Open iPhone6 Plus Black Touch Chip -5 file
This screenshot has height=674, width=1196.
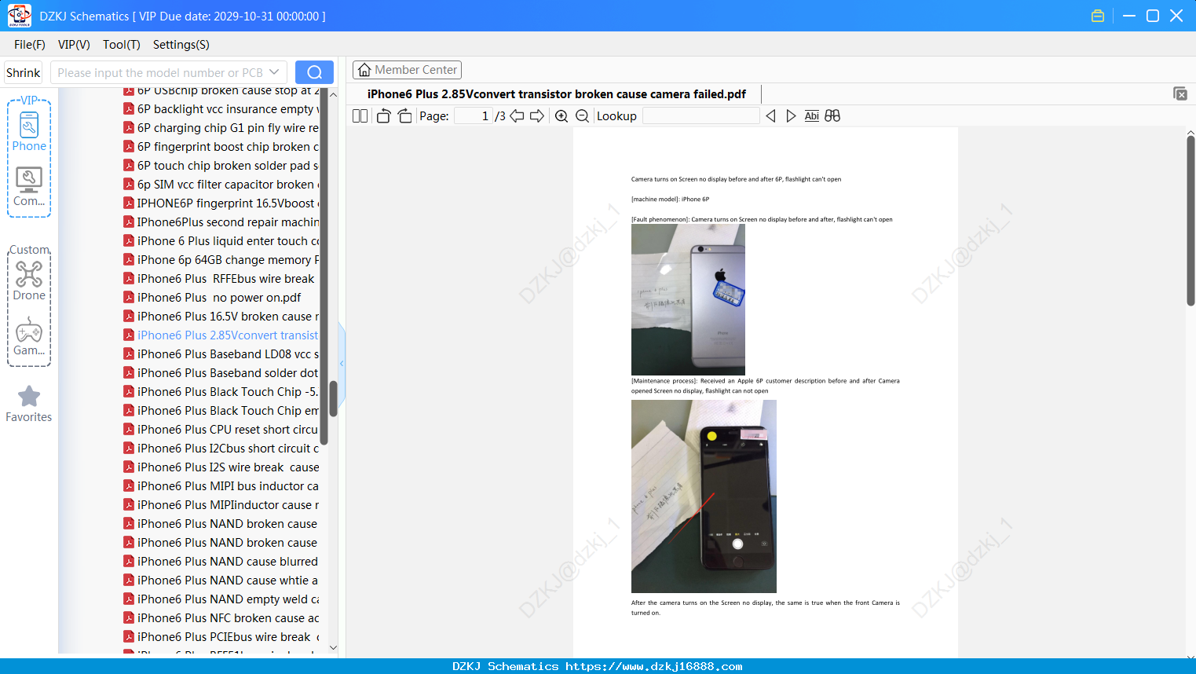pos(221,392)
